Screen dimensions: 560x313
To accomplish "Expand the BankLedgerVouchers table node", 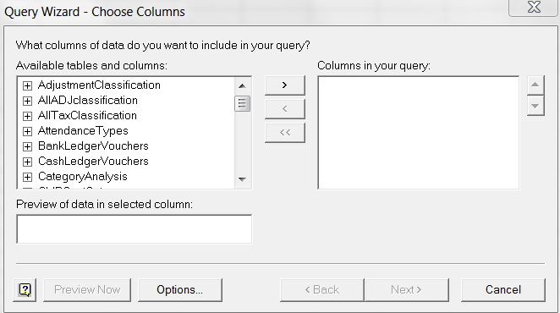I will 27,146.
